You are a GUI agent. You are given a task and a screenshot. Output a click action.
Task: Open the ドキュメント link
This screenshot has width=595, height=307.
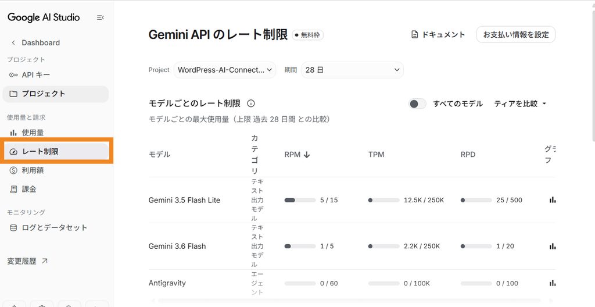(x=438, y=34)
